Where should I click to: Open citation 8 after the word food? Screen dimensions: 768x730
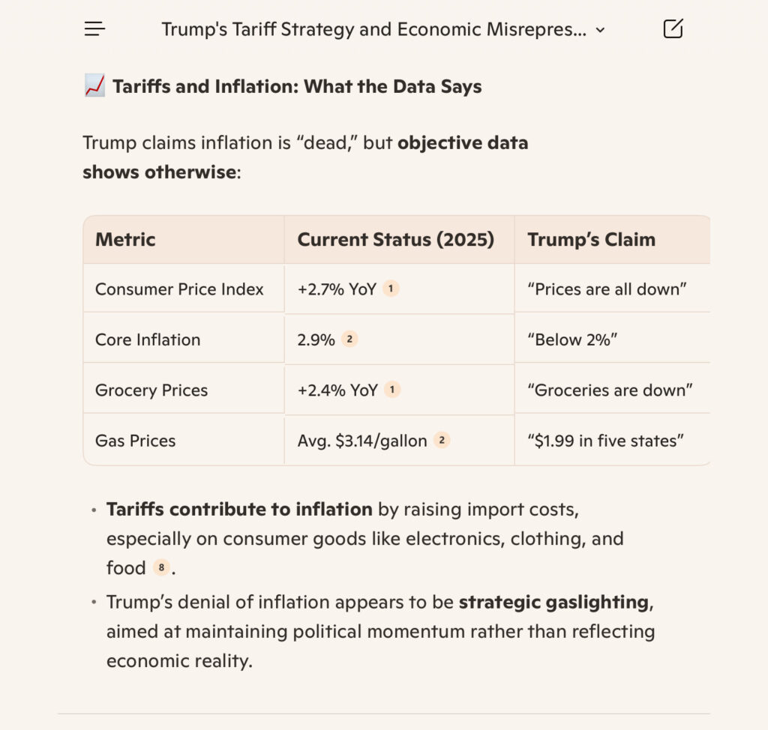point(160,567)
